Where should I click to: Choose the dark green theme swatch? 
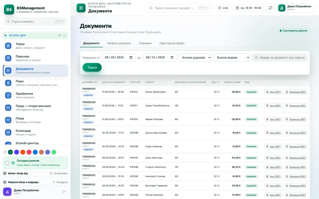(10, 152)
